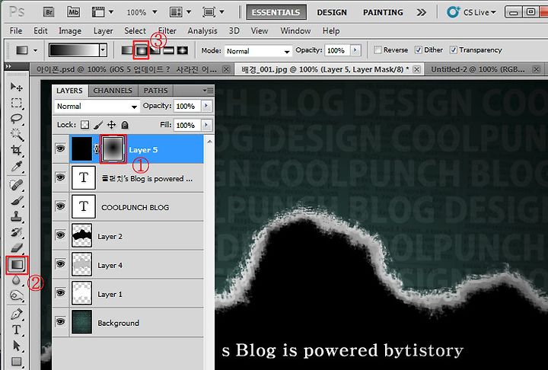Select the Dodge tool
Viewport: 548px width, 370px height.
(17, 296)
